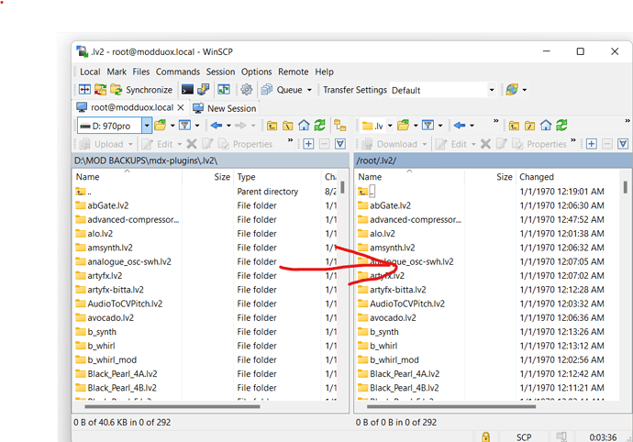Open Preferences gear icon
Image resolution: width=633 pixels, height=442 pixels.
coord(246,90)
